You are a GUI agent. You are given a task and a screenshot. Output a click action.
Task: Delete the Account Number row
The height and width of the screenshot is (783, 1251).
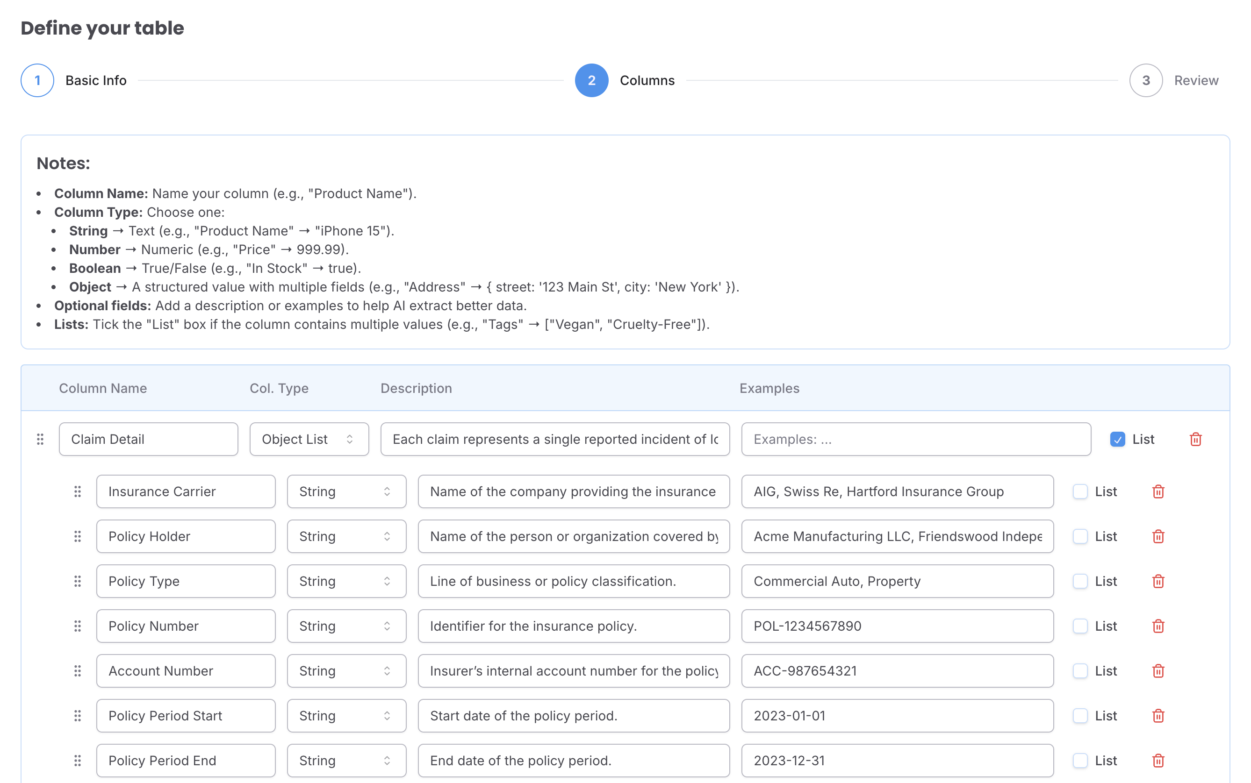(x=1158, y=671)
